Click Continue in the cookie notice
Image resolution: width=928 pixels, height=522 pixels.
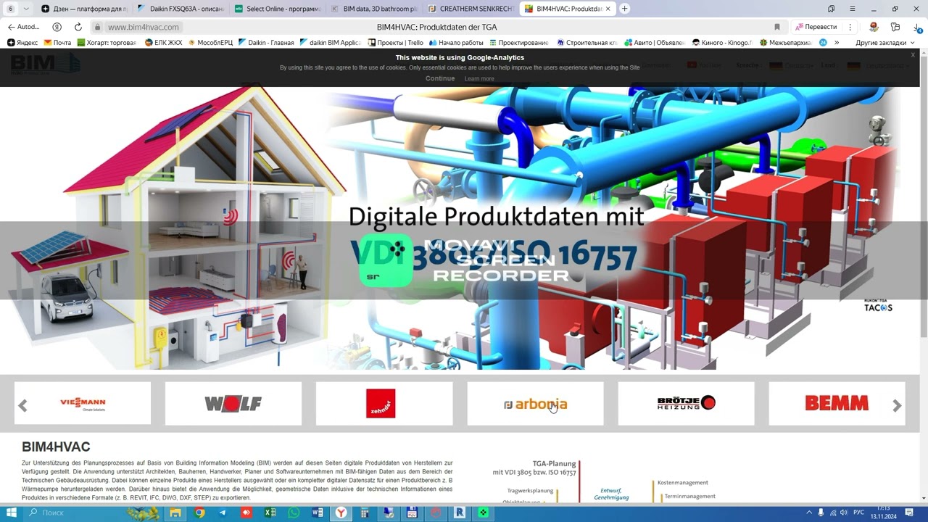click(x=440, y=78)
